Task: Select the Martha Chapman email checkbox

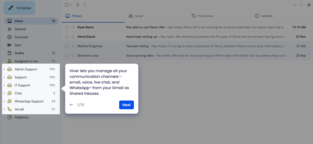Action: (67, 46)
